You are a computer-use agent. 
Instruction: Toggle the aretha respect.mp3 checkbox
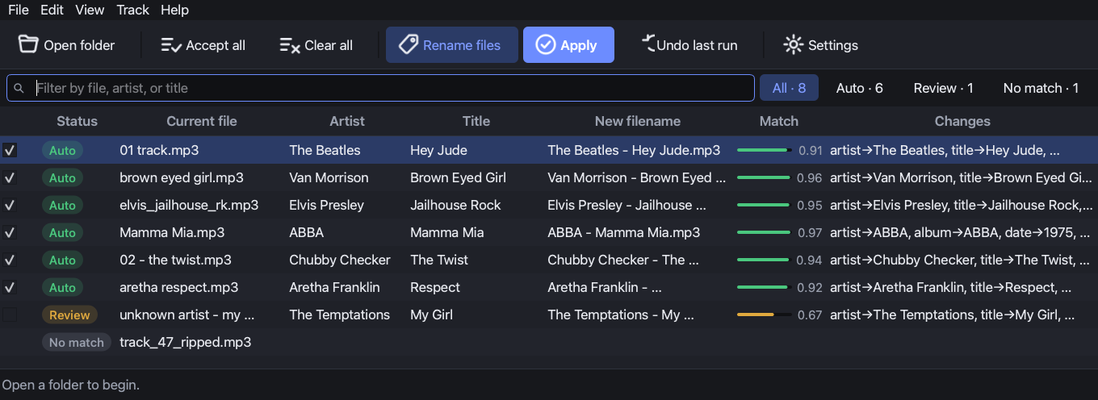point(10,287)
